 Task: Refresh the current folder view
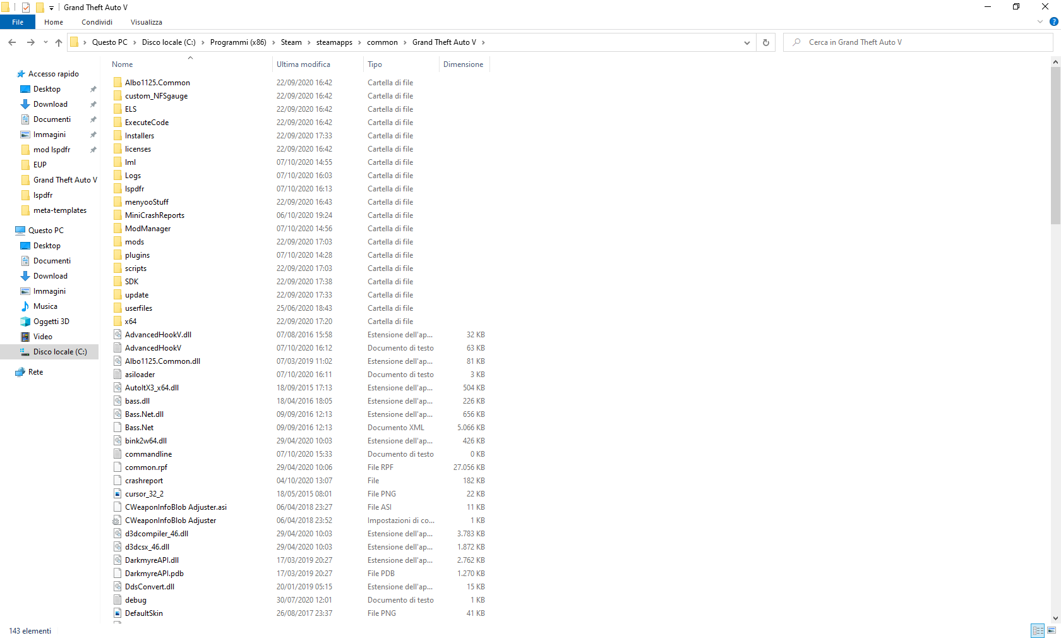pyautogui.click(x=765, y=42)
